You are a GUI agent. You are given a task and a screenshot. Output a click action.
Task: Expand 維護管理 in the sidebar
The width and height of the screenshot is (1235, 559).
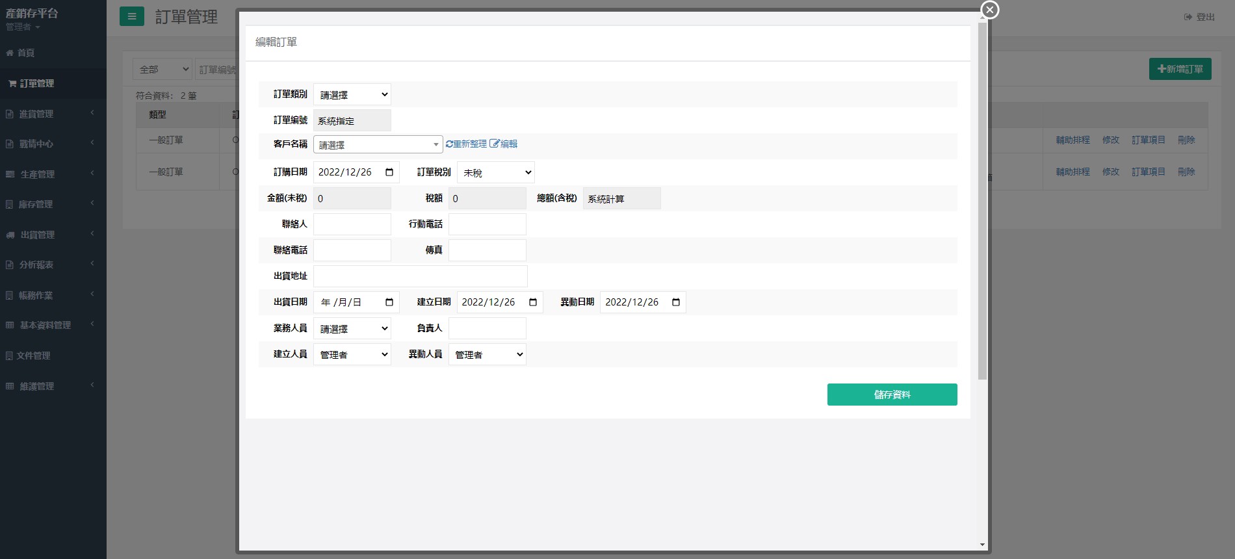(x=53, y=386)
